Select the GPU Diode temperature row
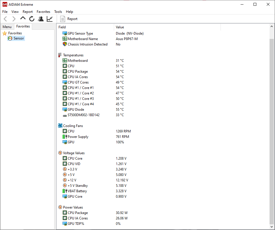Screen dimensions: 275x230 click(76, 110)
